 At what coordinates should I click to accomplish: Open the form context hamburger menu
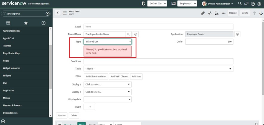[65, 13]
